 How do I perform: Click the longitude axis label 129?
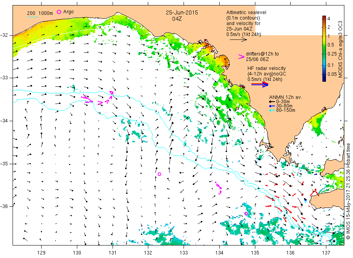point(42,253)
